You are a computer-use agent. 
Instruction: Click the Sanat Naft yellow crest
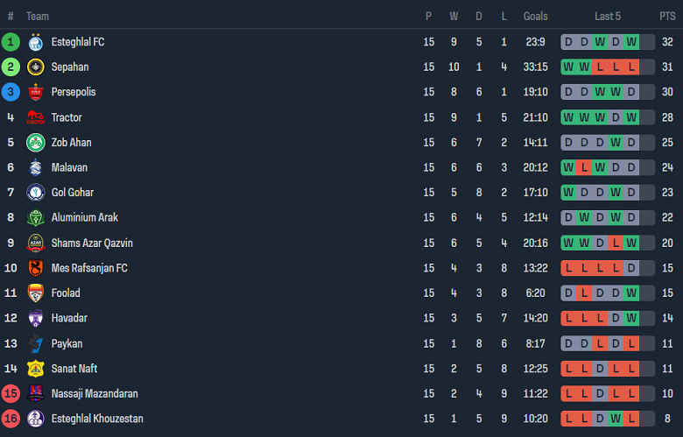click(36, 369)
